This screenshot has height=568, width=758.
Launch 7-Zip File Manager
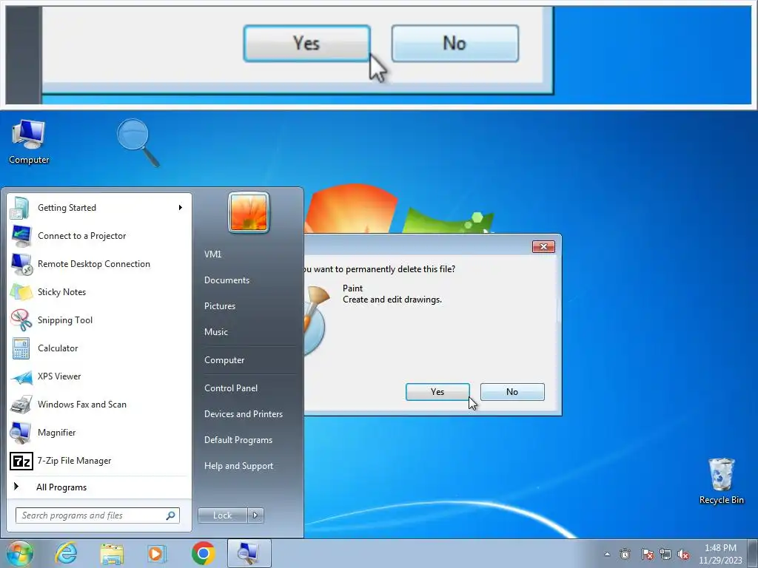tap(100, 461)
